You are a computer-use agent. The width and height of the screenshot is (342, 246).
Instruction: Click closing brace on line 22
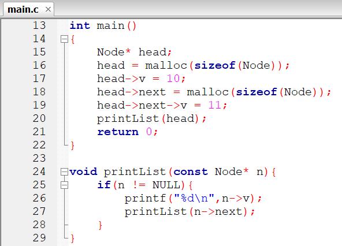click(x=72, y=146)
